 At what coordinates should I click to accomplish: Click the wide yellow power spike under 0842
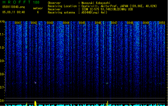(x=35, y=103)
